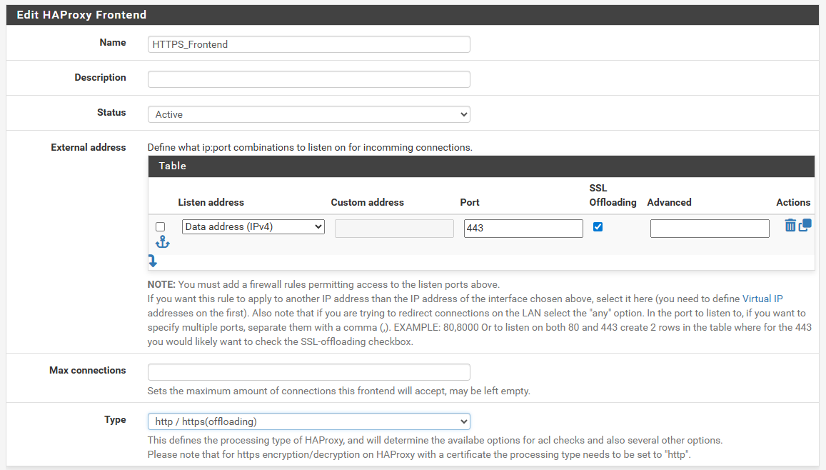Click the Port column header
Viewport: 826px width, 470px height.
coord(469,202)
